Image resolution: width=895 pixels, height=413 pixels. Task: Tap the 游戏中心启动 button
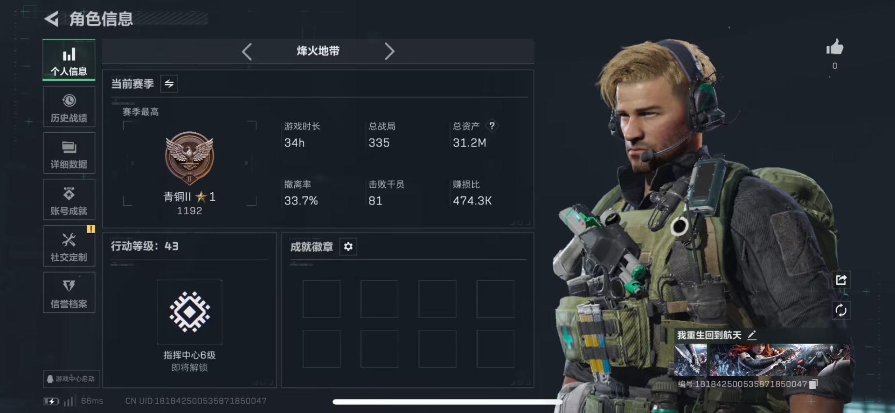71,379
